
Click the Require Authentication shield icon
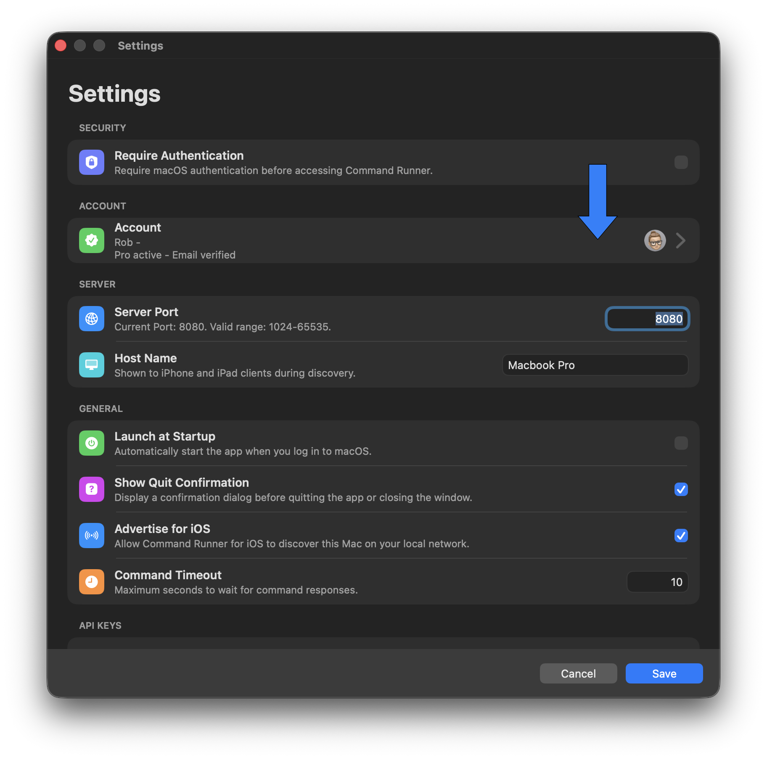92,162
